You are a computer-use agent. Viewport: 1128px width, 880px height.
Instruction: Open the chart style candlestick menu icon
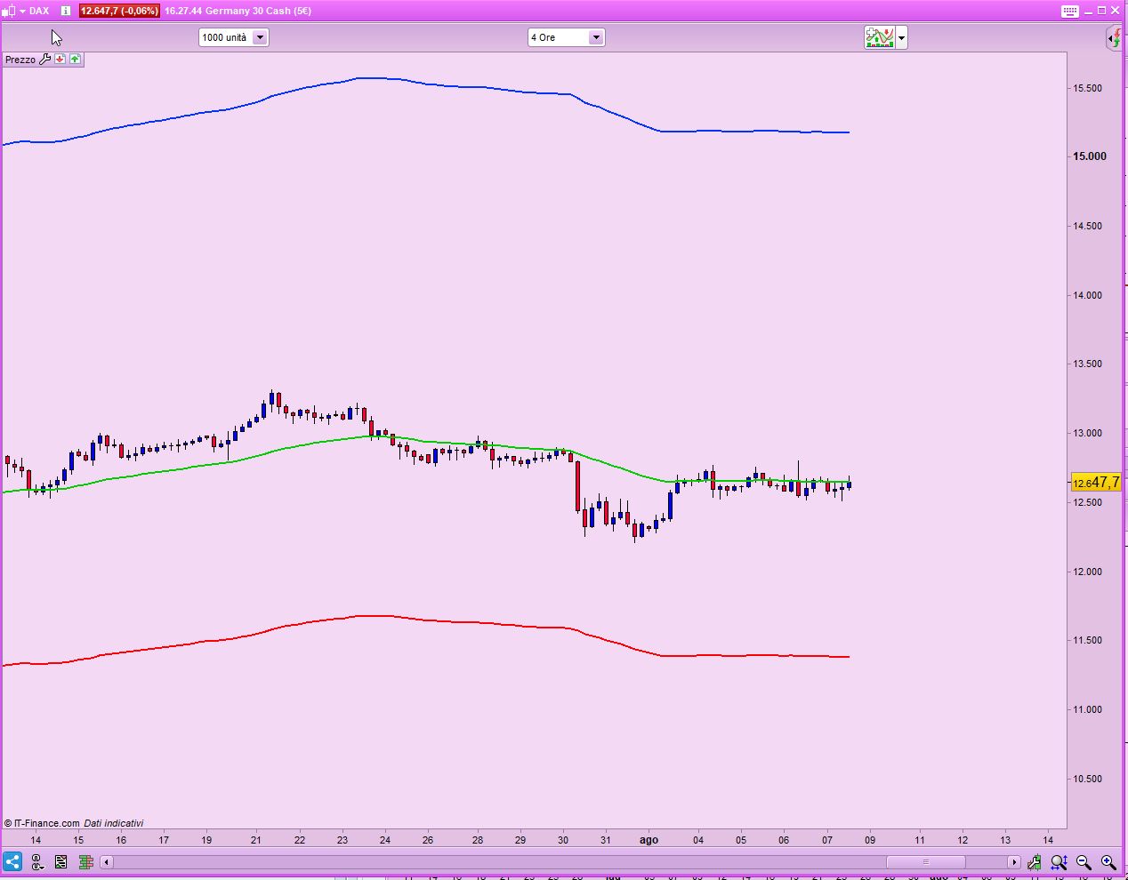10,11
